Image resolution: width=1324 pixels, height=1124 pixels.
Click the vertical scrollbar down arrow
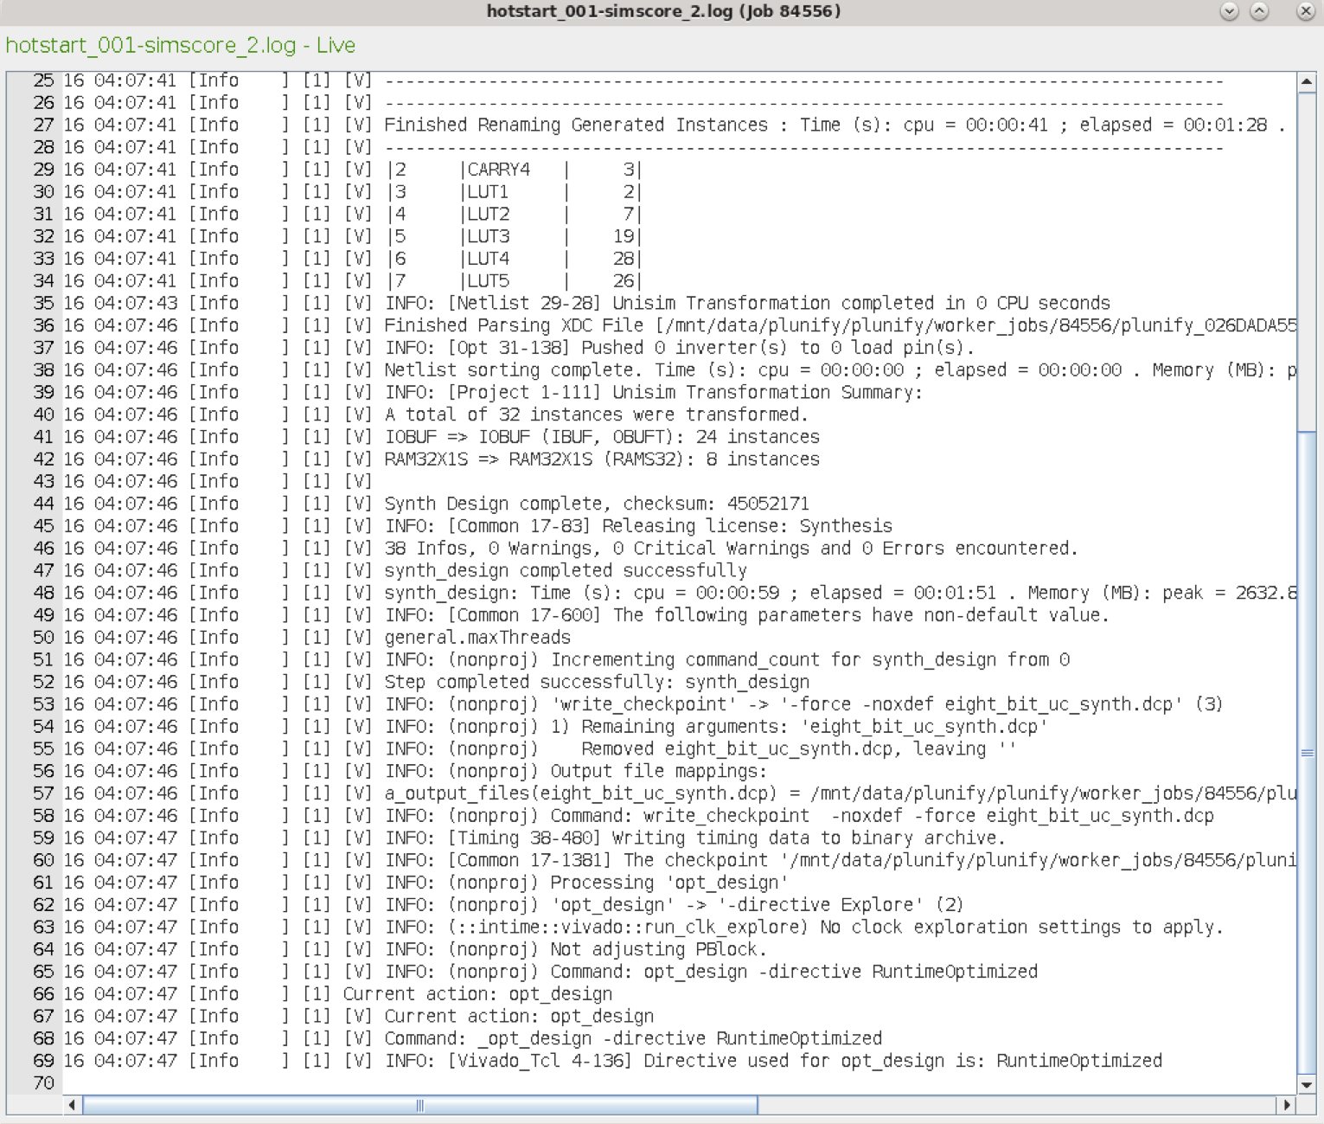pos(1307,1085)
